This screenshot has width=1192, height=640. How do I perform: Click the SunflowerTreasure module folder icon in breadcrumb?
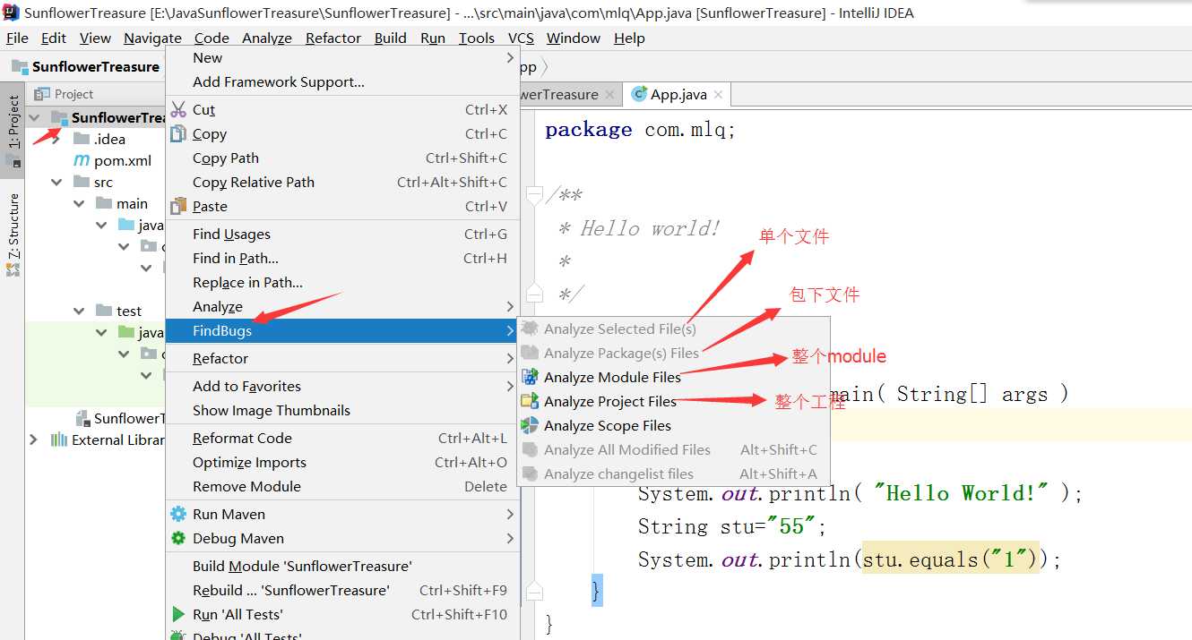tap(20, 66)
